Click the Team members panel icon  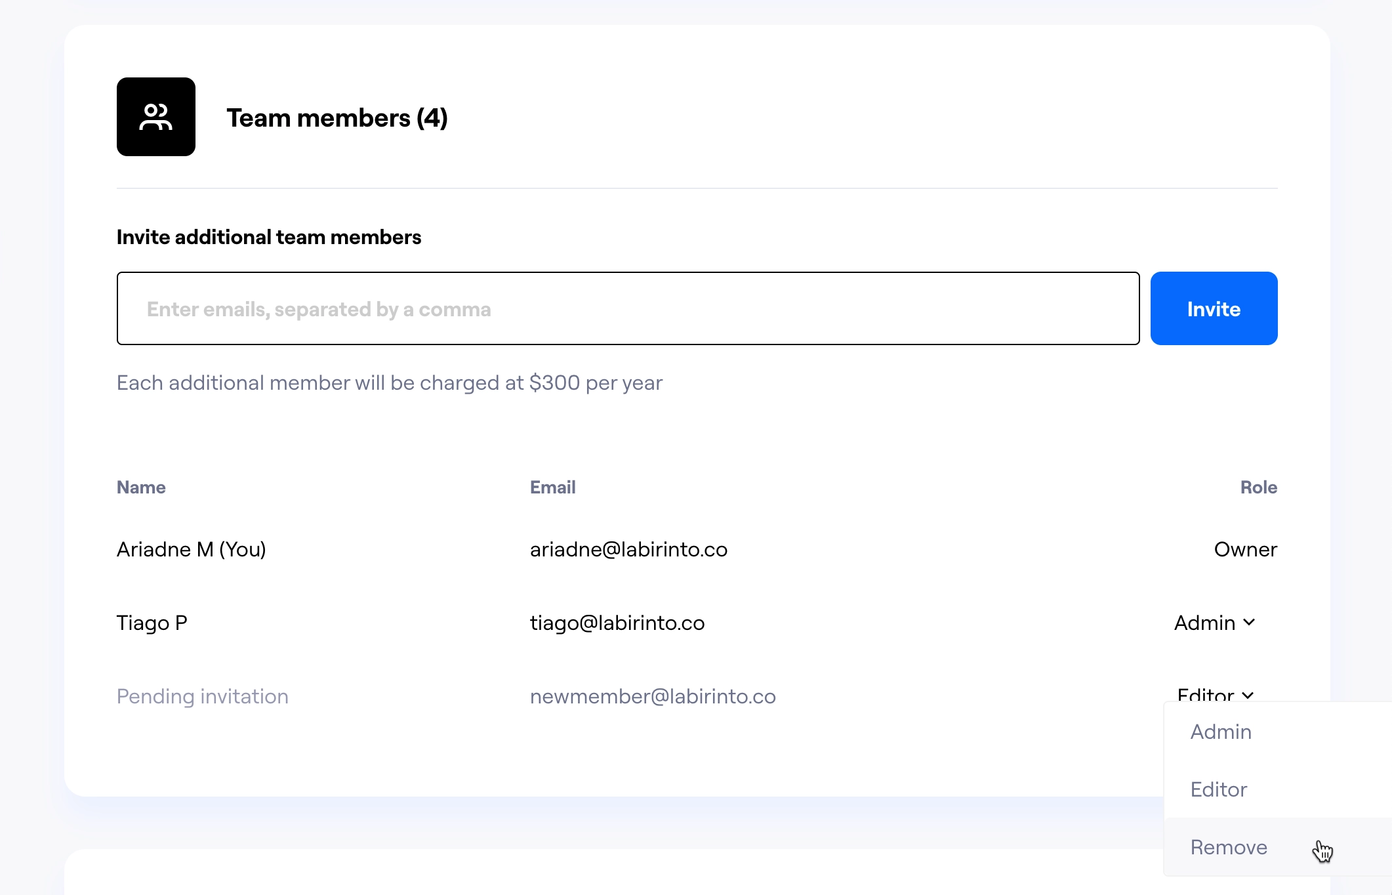point(155,117)
